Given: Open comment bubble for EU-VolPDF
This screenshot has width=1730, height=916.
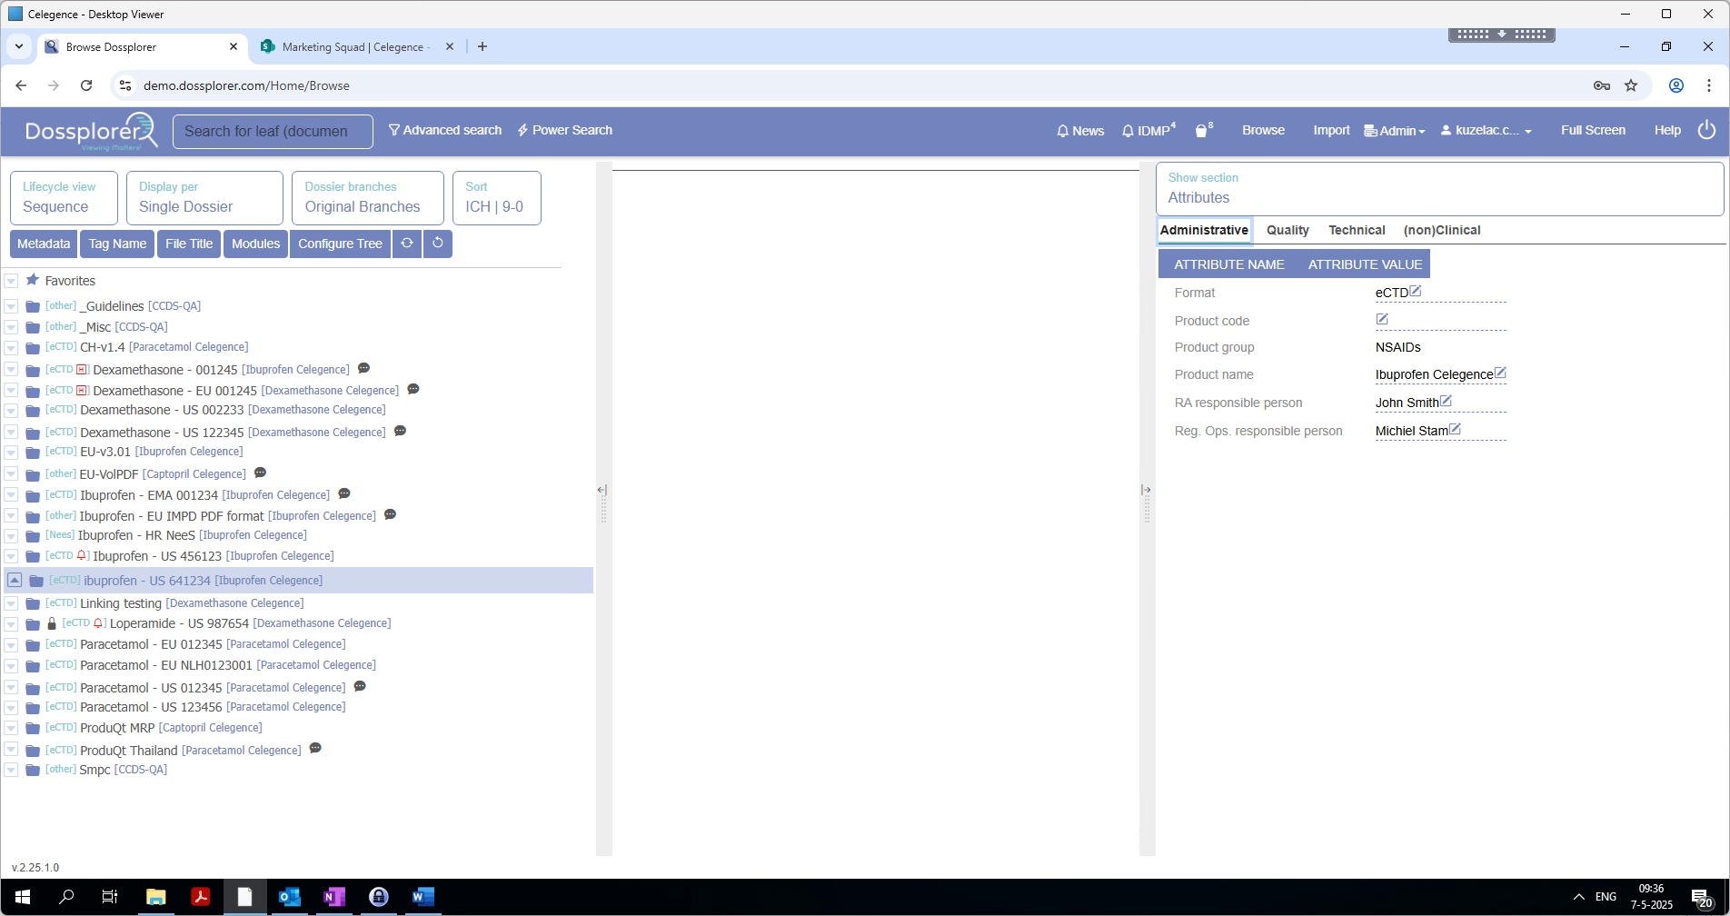Looking at the screenshot, I should point(260,473).
